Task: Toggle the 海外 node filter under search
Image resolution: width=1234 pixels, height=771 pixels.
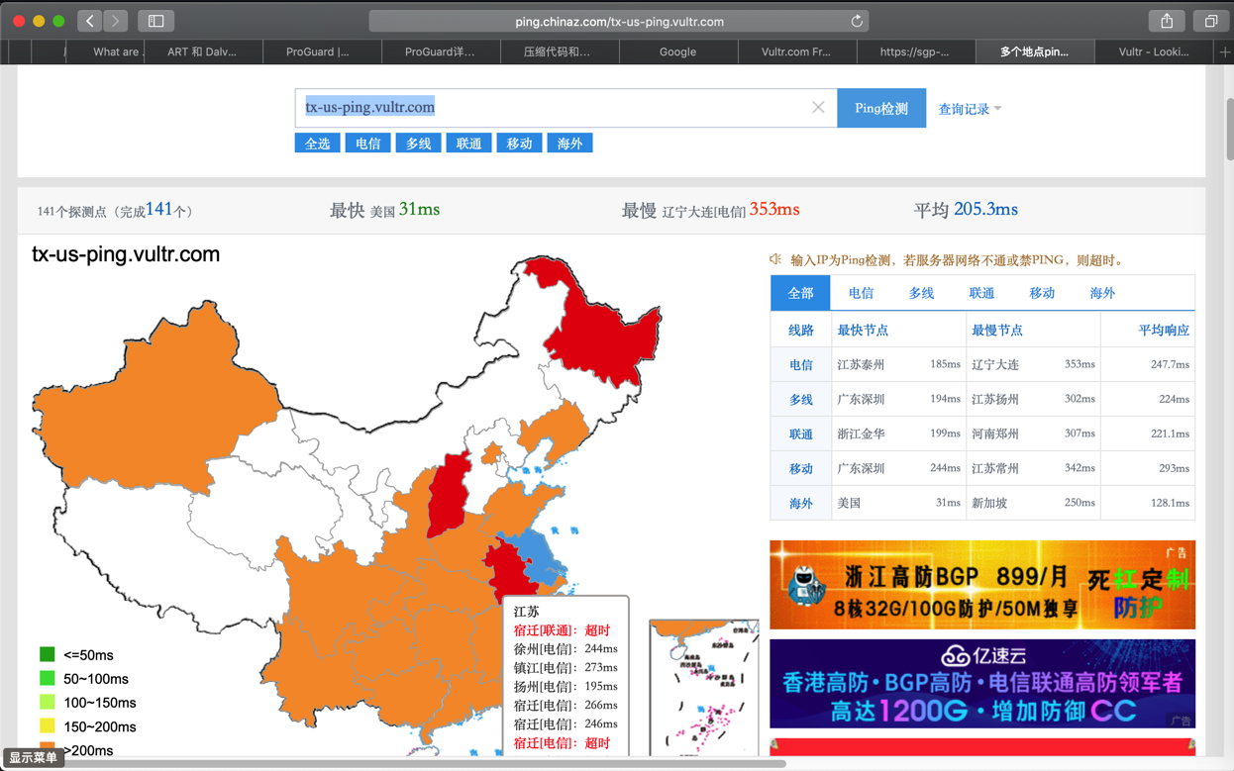Action: click(569, 144)
